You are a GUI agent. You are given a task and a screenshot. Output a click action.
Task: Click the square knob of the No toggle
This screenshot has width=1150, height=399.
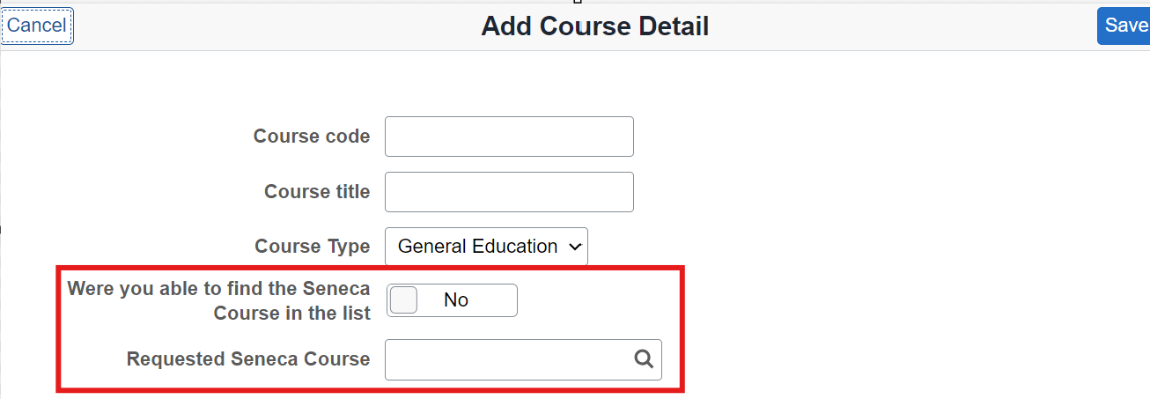point(403,300)
